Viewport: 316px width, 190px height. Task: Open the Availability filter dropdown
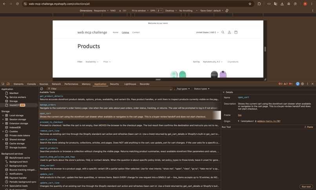92,62
